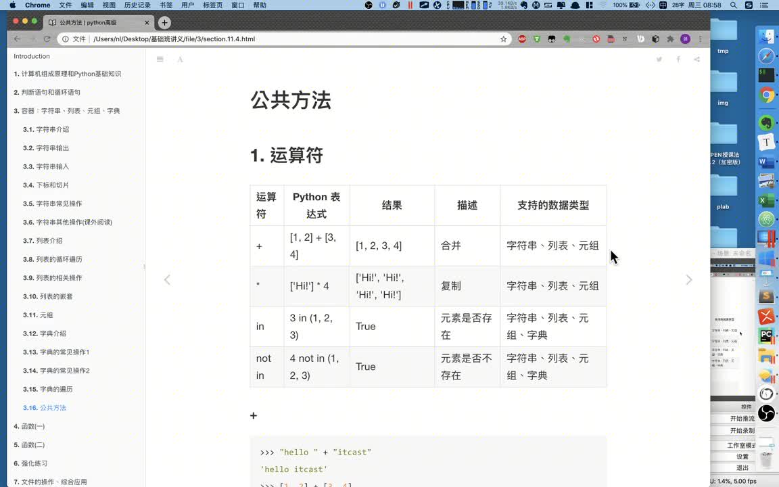
Task: Open chapter 6 强化练习
Action: pyautogui.click(x=30, y=463)
